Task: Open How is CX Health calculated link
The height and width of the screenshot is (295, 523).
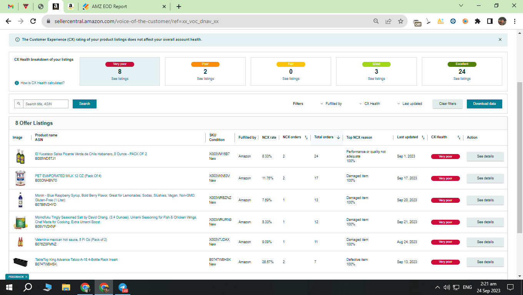Action: pyautogui.click(x=42, y=83)
